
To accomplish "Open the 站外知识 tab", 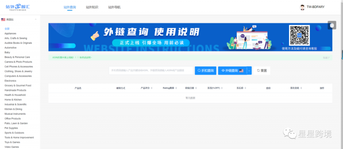I will (92, 7).
